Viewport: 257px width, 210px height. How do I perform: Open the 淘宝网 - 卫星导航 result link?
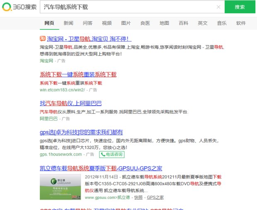[x=89, y=39]
